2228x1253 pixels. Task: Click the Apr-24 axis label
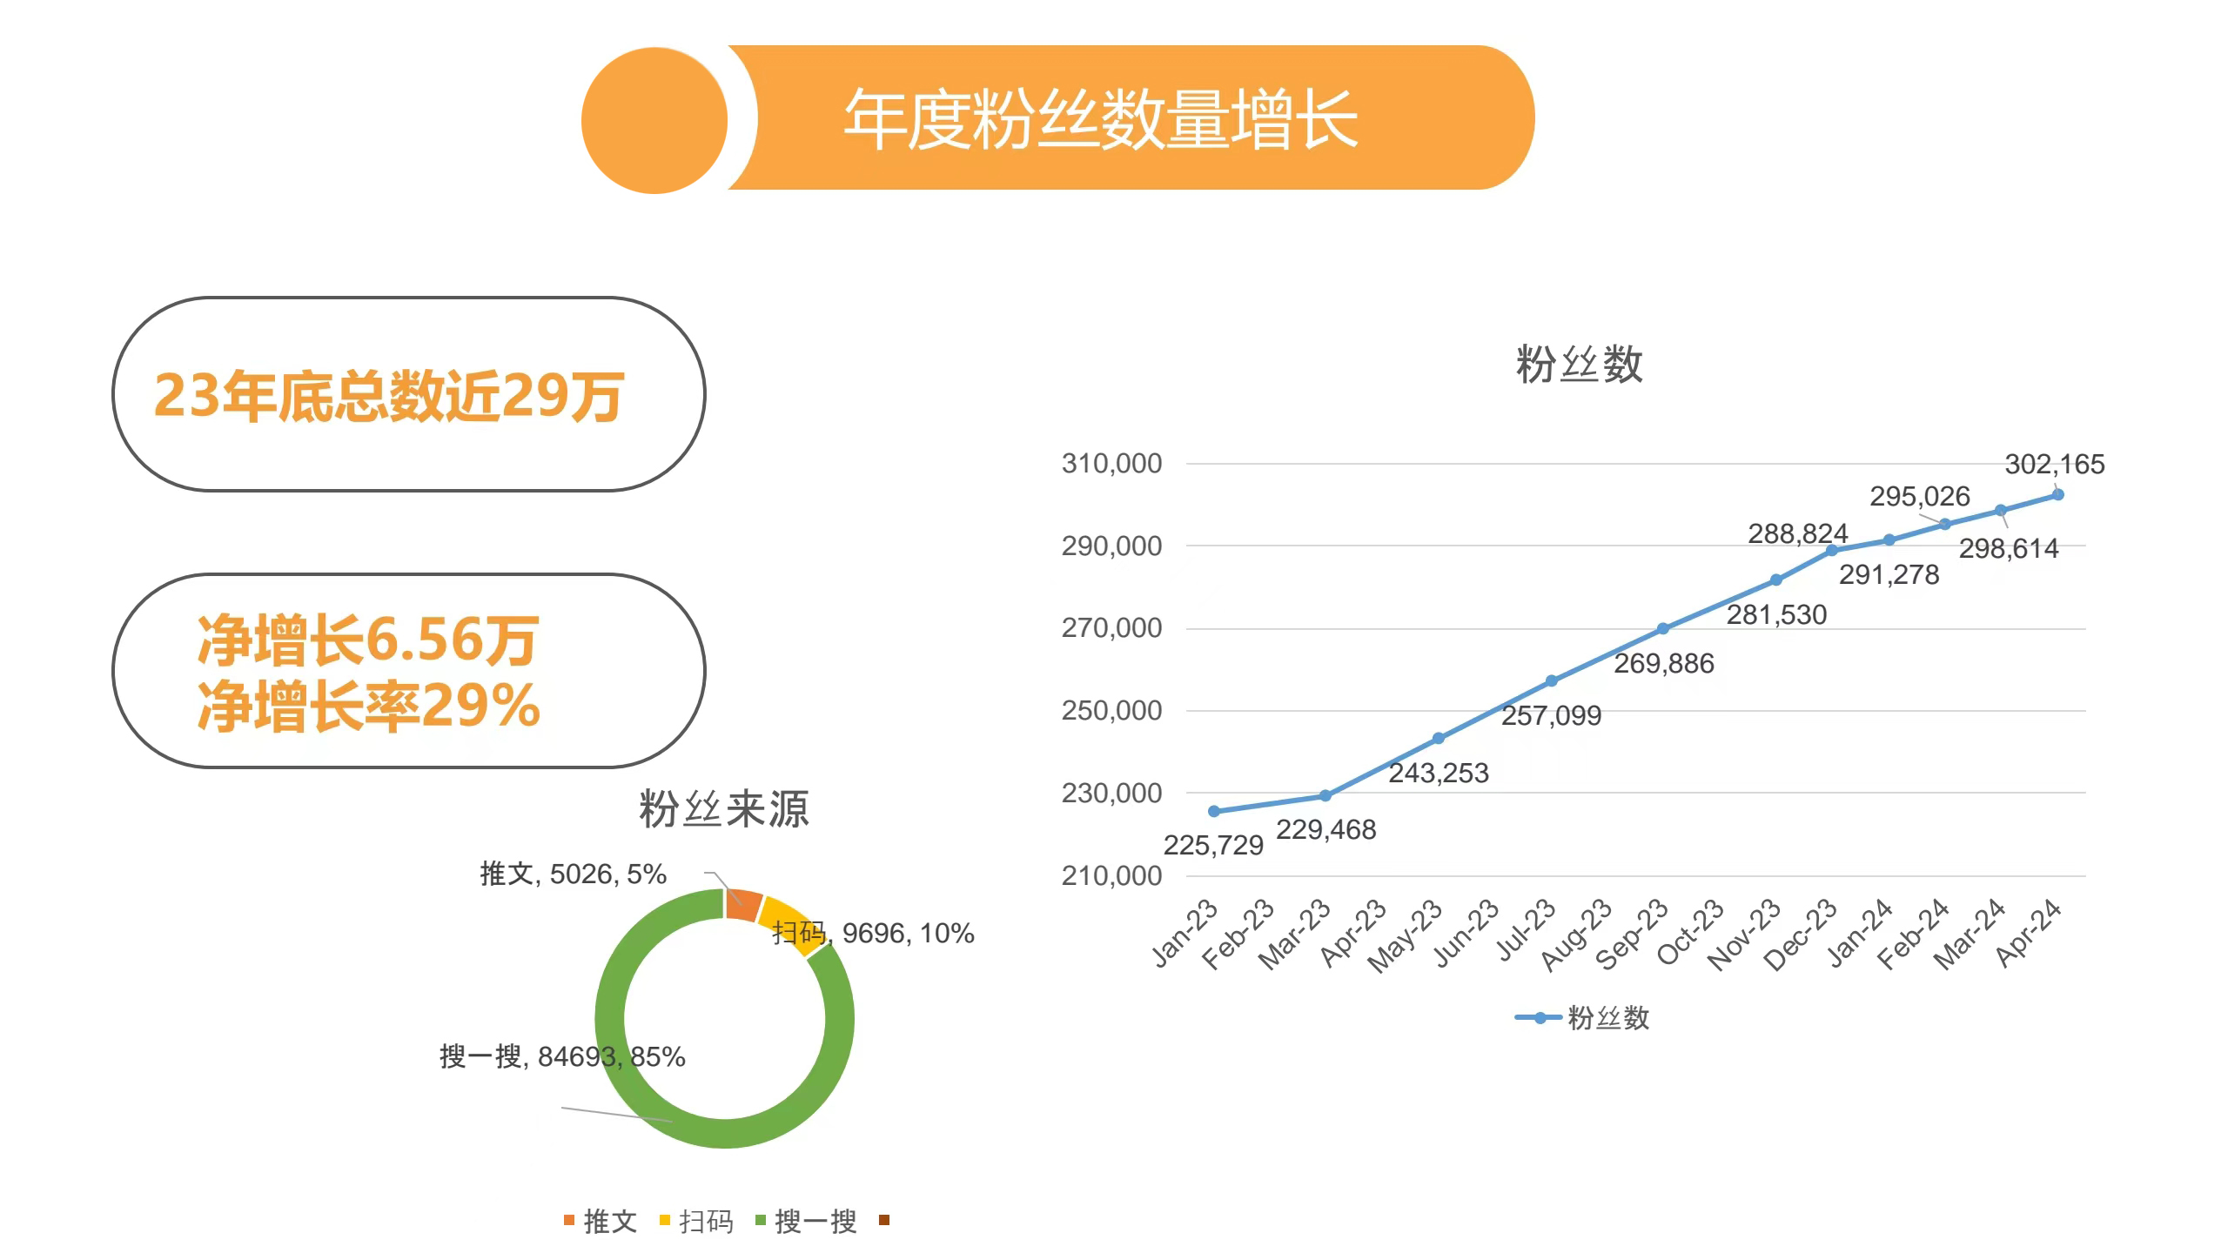(2029, 935)
